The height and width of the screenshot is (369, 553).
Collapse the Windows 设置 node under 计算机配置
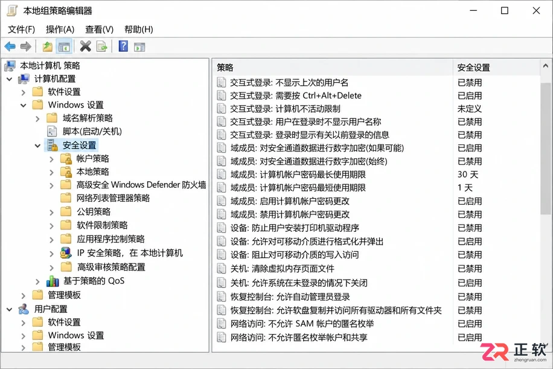[x=24, y=105]
